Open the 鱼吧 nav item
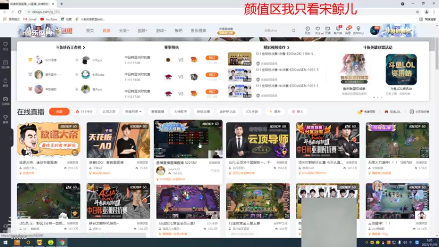Viewport: 439px width, 247px height. click(178, 31)
